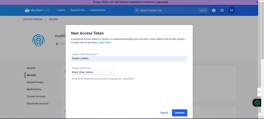Click the small side panel handle icon
The height and width of the screenshot is (119, 264).
(259, 92)
